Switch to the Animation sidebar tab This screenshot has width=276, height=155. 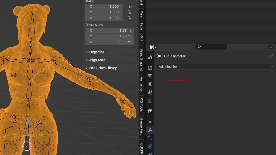click(x=142, y=84)
